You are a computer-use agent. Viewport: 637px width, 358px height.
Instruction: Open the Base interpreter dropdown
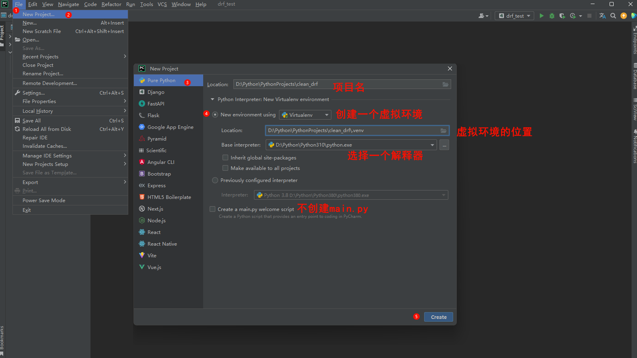[351, 145]
